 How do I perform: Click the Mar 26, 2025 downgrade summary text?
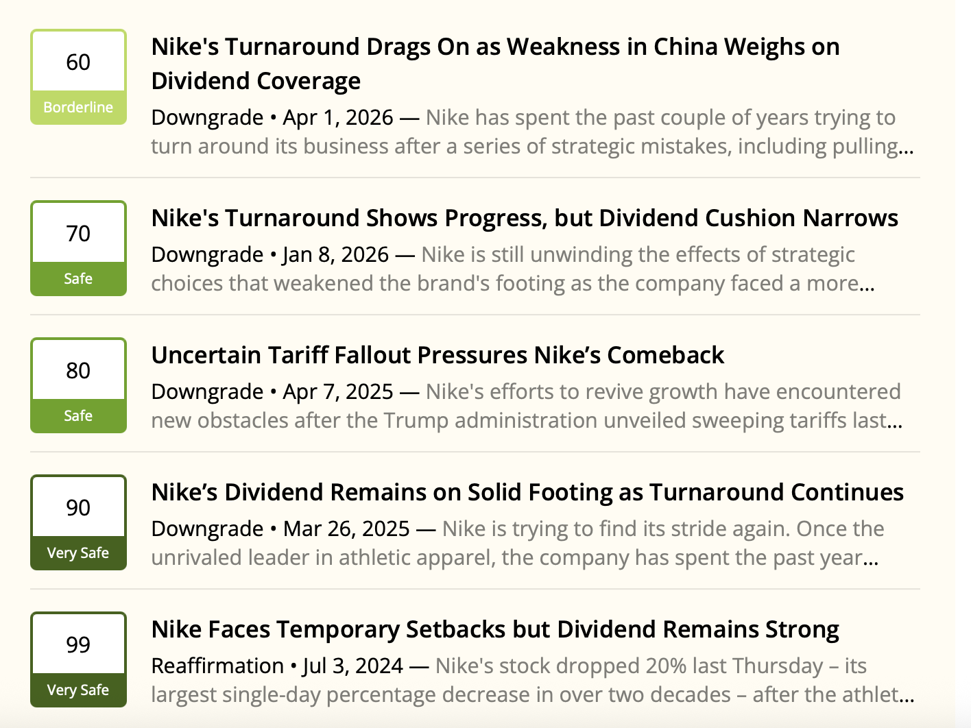(x=518, y=543)
